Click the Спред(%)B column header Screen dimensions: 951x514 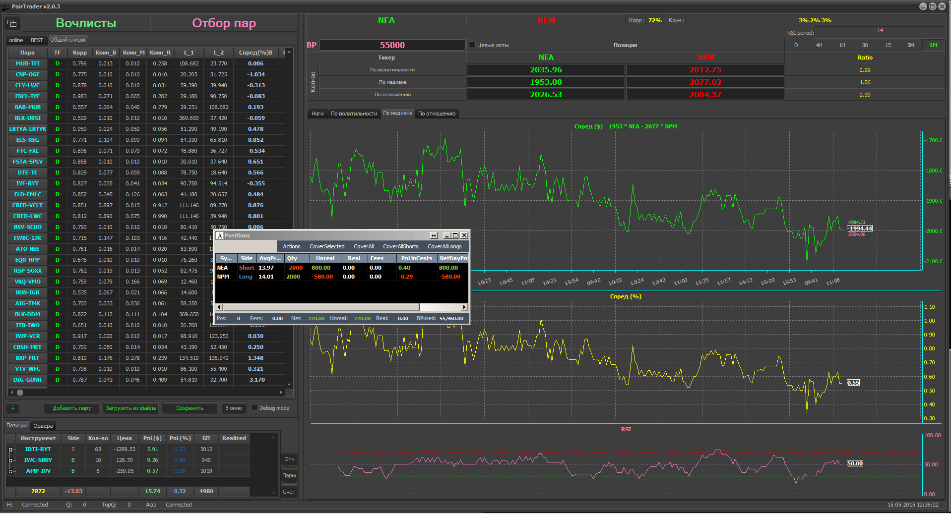pos(255,53)
